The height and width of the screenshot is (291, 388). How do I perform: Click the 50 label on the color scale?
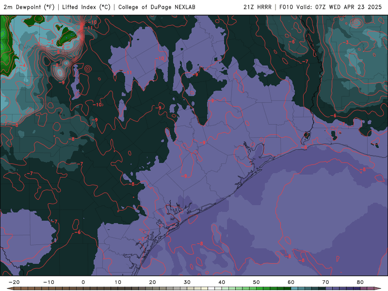coord(257,282)
